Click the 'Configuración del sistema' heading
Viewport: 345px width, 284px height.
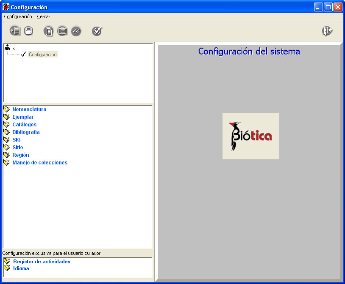[249, 52]
